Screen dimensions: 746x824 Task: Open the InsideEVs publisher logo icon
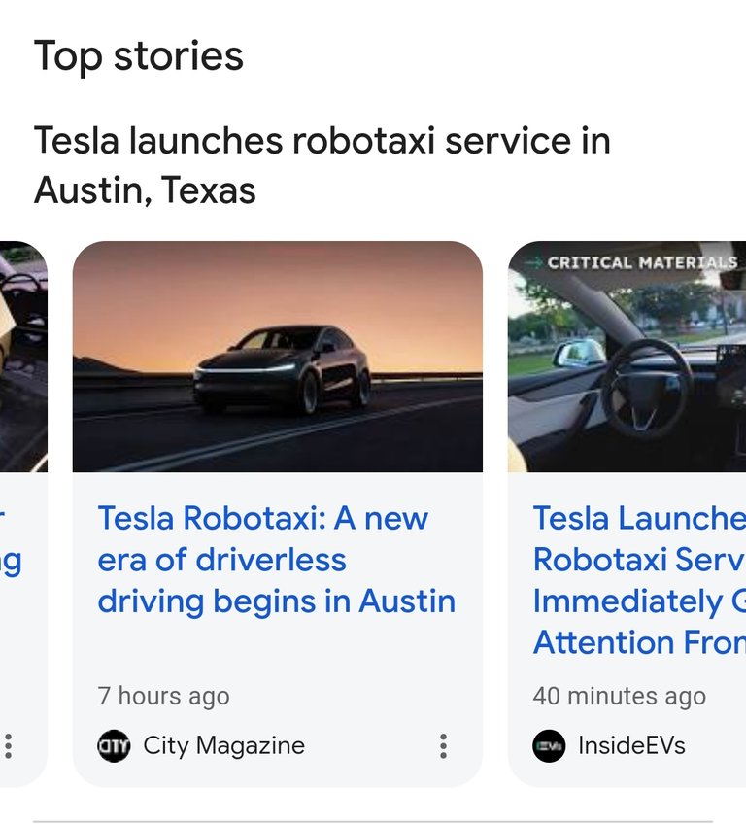(549, 745)
